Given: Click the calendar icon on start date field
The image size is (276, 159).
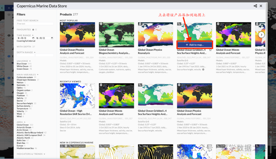Looking at the screenshot, I should click(33, 38).
